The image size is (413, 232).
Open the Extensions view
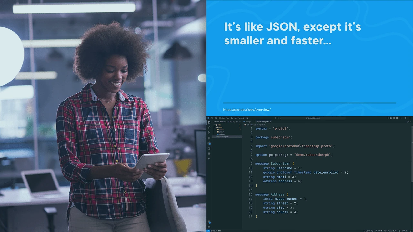pos(209,143)
